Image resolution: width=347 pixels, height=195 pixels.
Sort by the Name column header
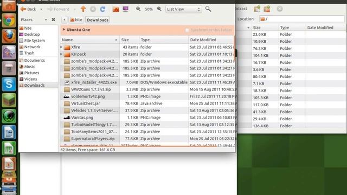pos(89,40)
